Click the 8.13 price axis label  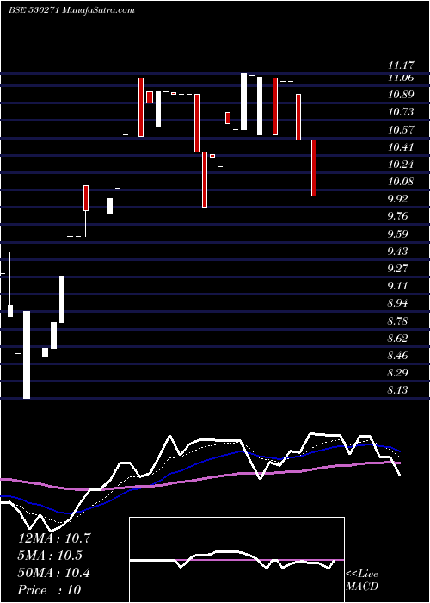397,390
